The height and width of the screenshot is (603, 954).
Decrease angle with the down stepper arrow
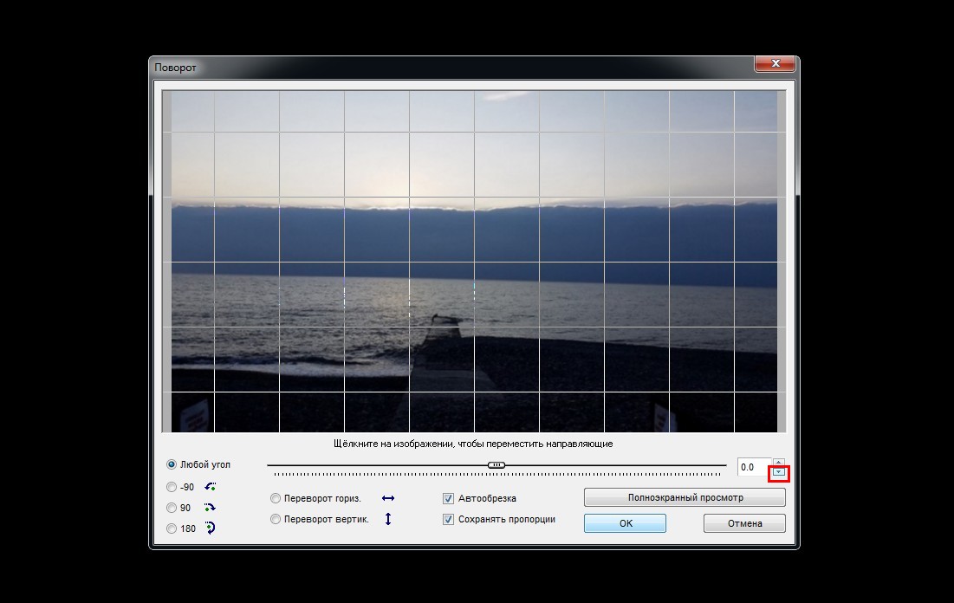coord(778,472)
